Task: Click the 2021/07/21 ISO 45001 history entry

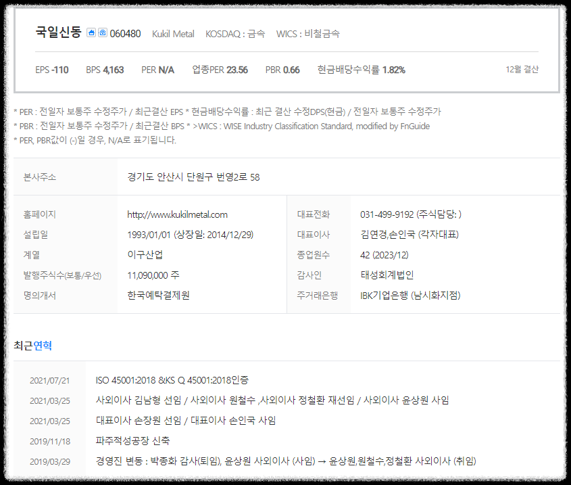Action: point(172,380)
